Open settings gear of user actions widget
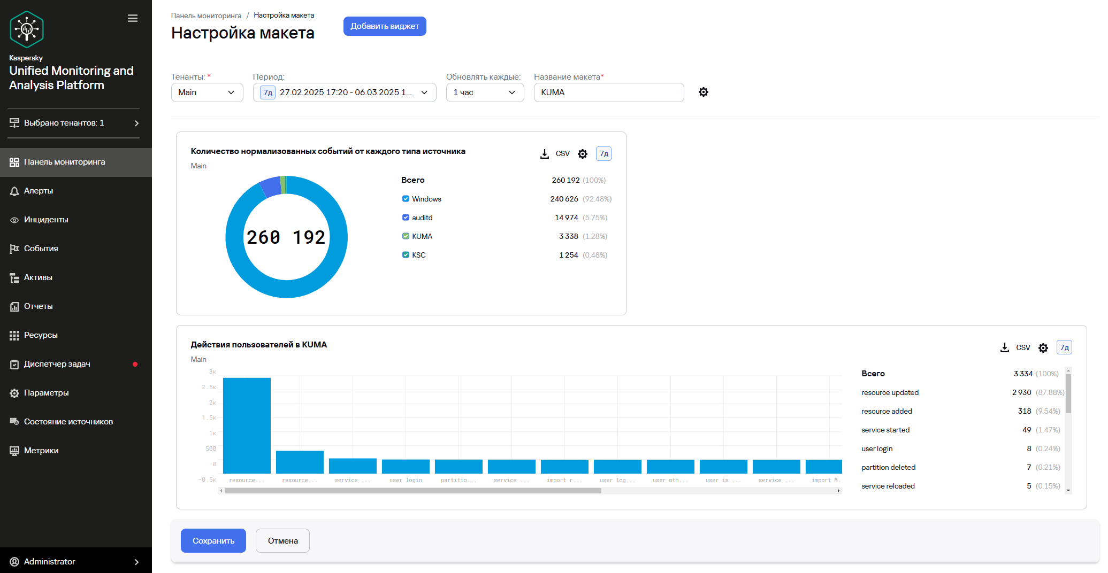1108x573 pixels. click(x=1043, y=348)
